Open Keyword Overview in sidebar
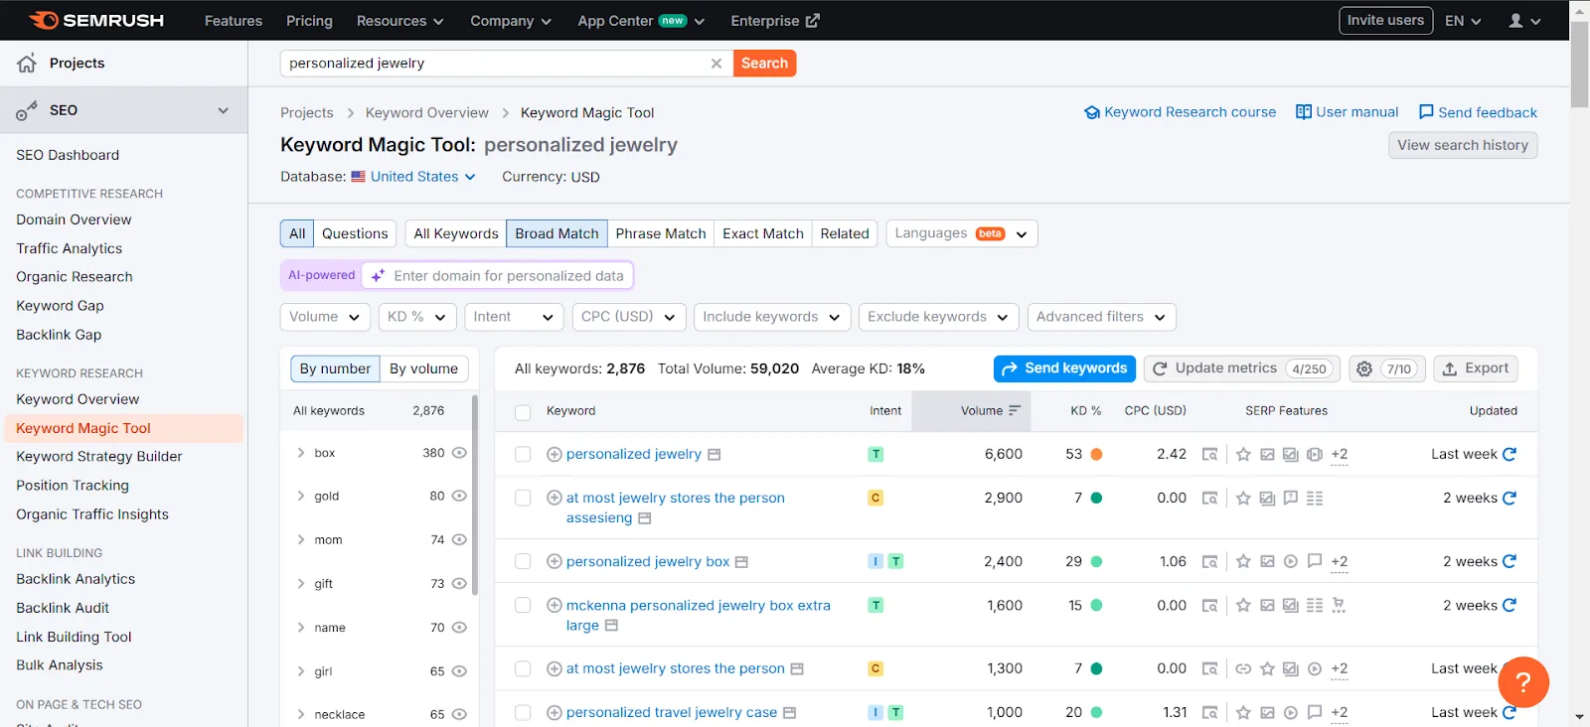1590x727 pixels. (x=78, y=399)
